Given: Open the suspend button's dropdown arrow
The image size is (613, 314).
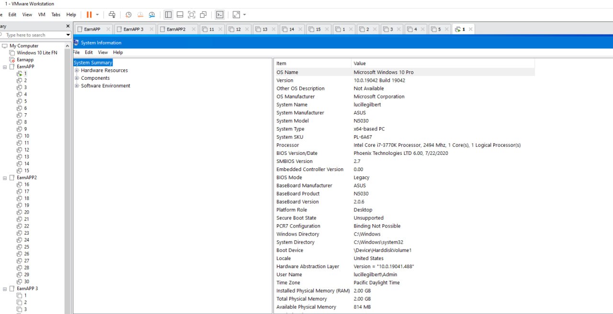Looking at the screenshot, I should pos(97,14).
